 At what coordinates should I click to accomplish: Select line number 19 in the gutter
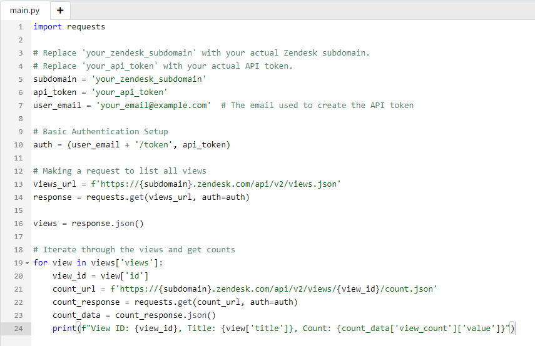point(18,263)
